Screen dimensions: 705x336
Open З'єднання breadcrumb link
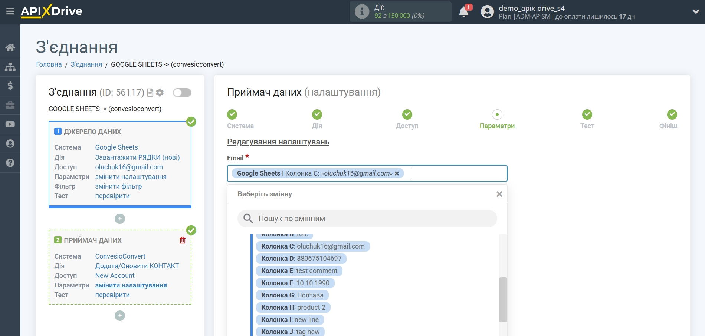[x=86, y=64]
